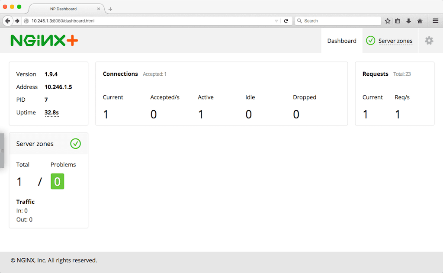Open the Reading list clipboard icon
This screenshot has height=273, width=443.
click(x=398, y=20)
